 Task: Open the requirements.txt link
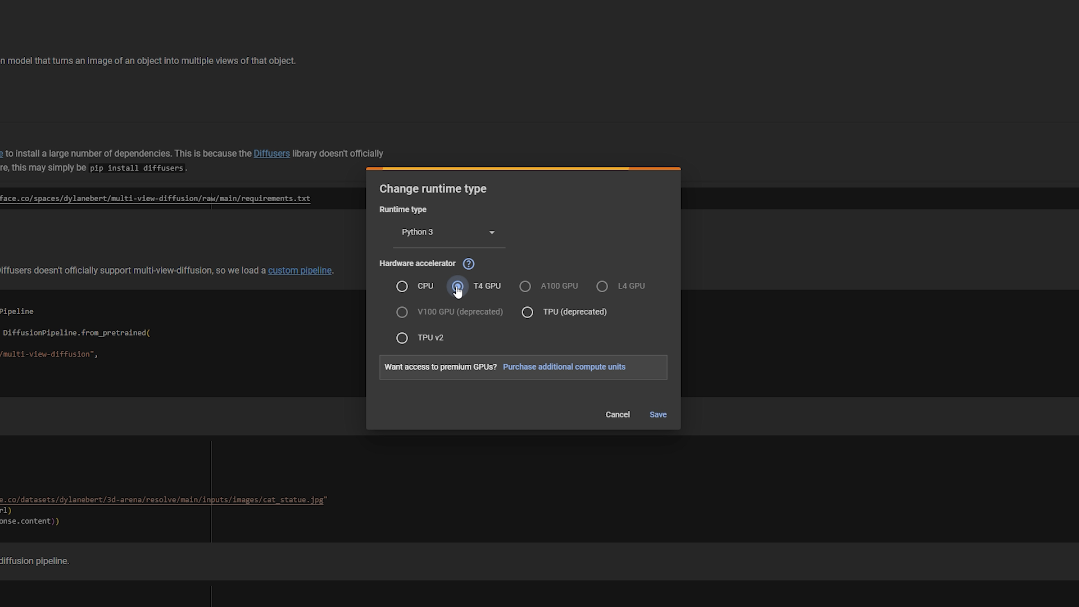click(x=156, y=198)
